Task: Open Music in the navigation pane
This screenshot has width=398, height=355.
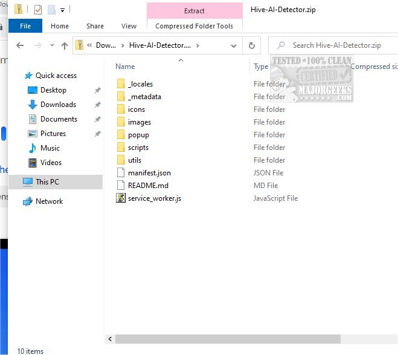Action: click(x=50, y=148)
